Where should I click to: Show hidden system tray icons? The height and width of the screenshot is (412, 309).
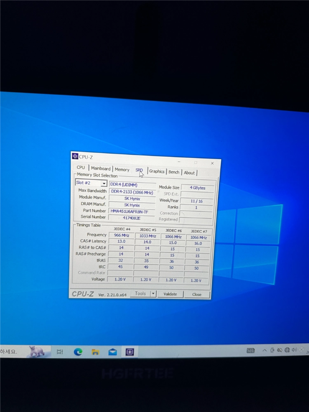click(265, 350)
